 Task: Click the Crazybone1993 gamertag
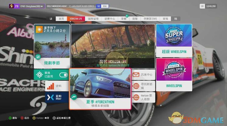pos(32,6)
